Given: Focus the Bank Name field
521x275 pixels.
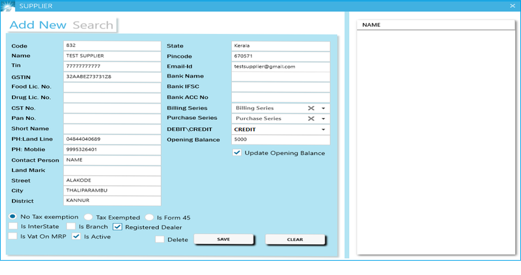Looking at the screenshot, I should 281,76.
